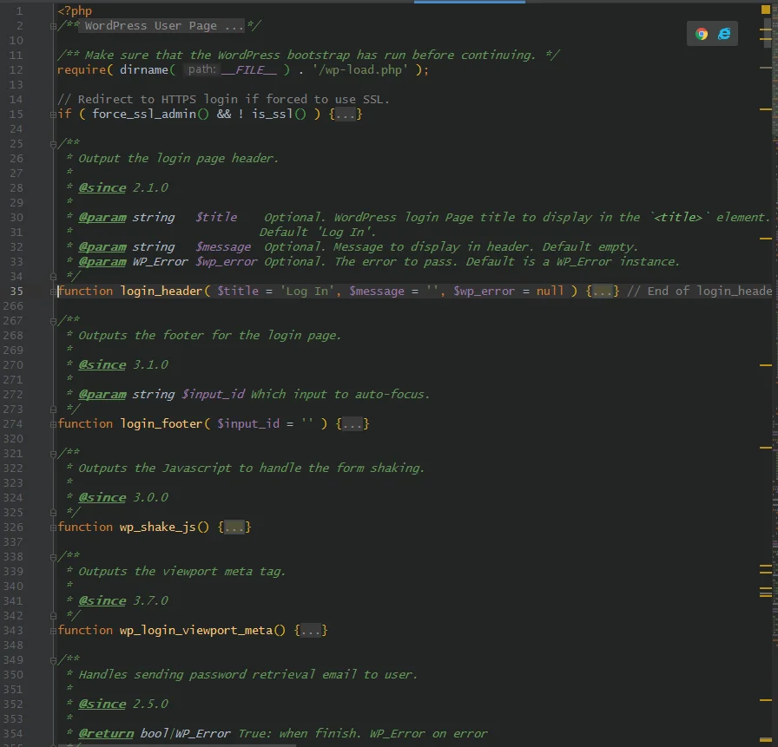Click the @since 3.1.0 tag
This screenshot has height=747, width=778.
102,365
